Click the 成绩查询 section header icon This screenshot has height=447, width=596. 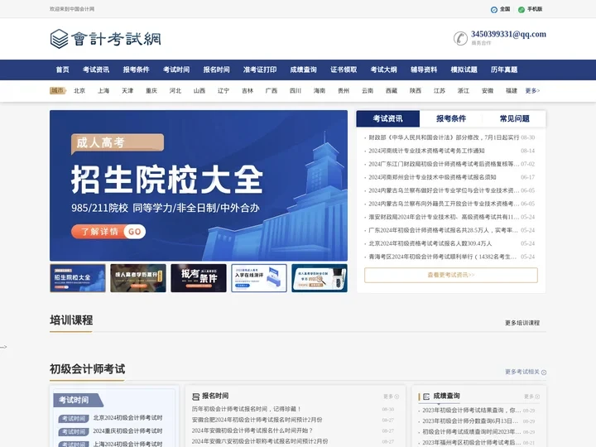pyautogui.click(x=426, y=397)
